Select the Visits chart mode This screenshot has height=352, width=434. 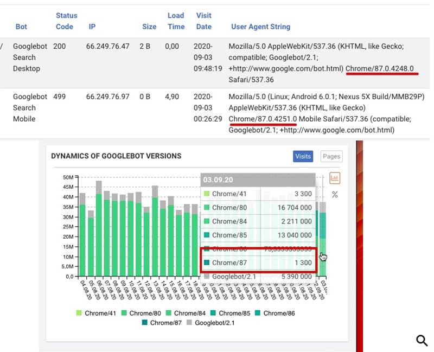point(303,156)
